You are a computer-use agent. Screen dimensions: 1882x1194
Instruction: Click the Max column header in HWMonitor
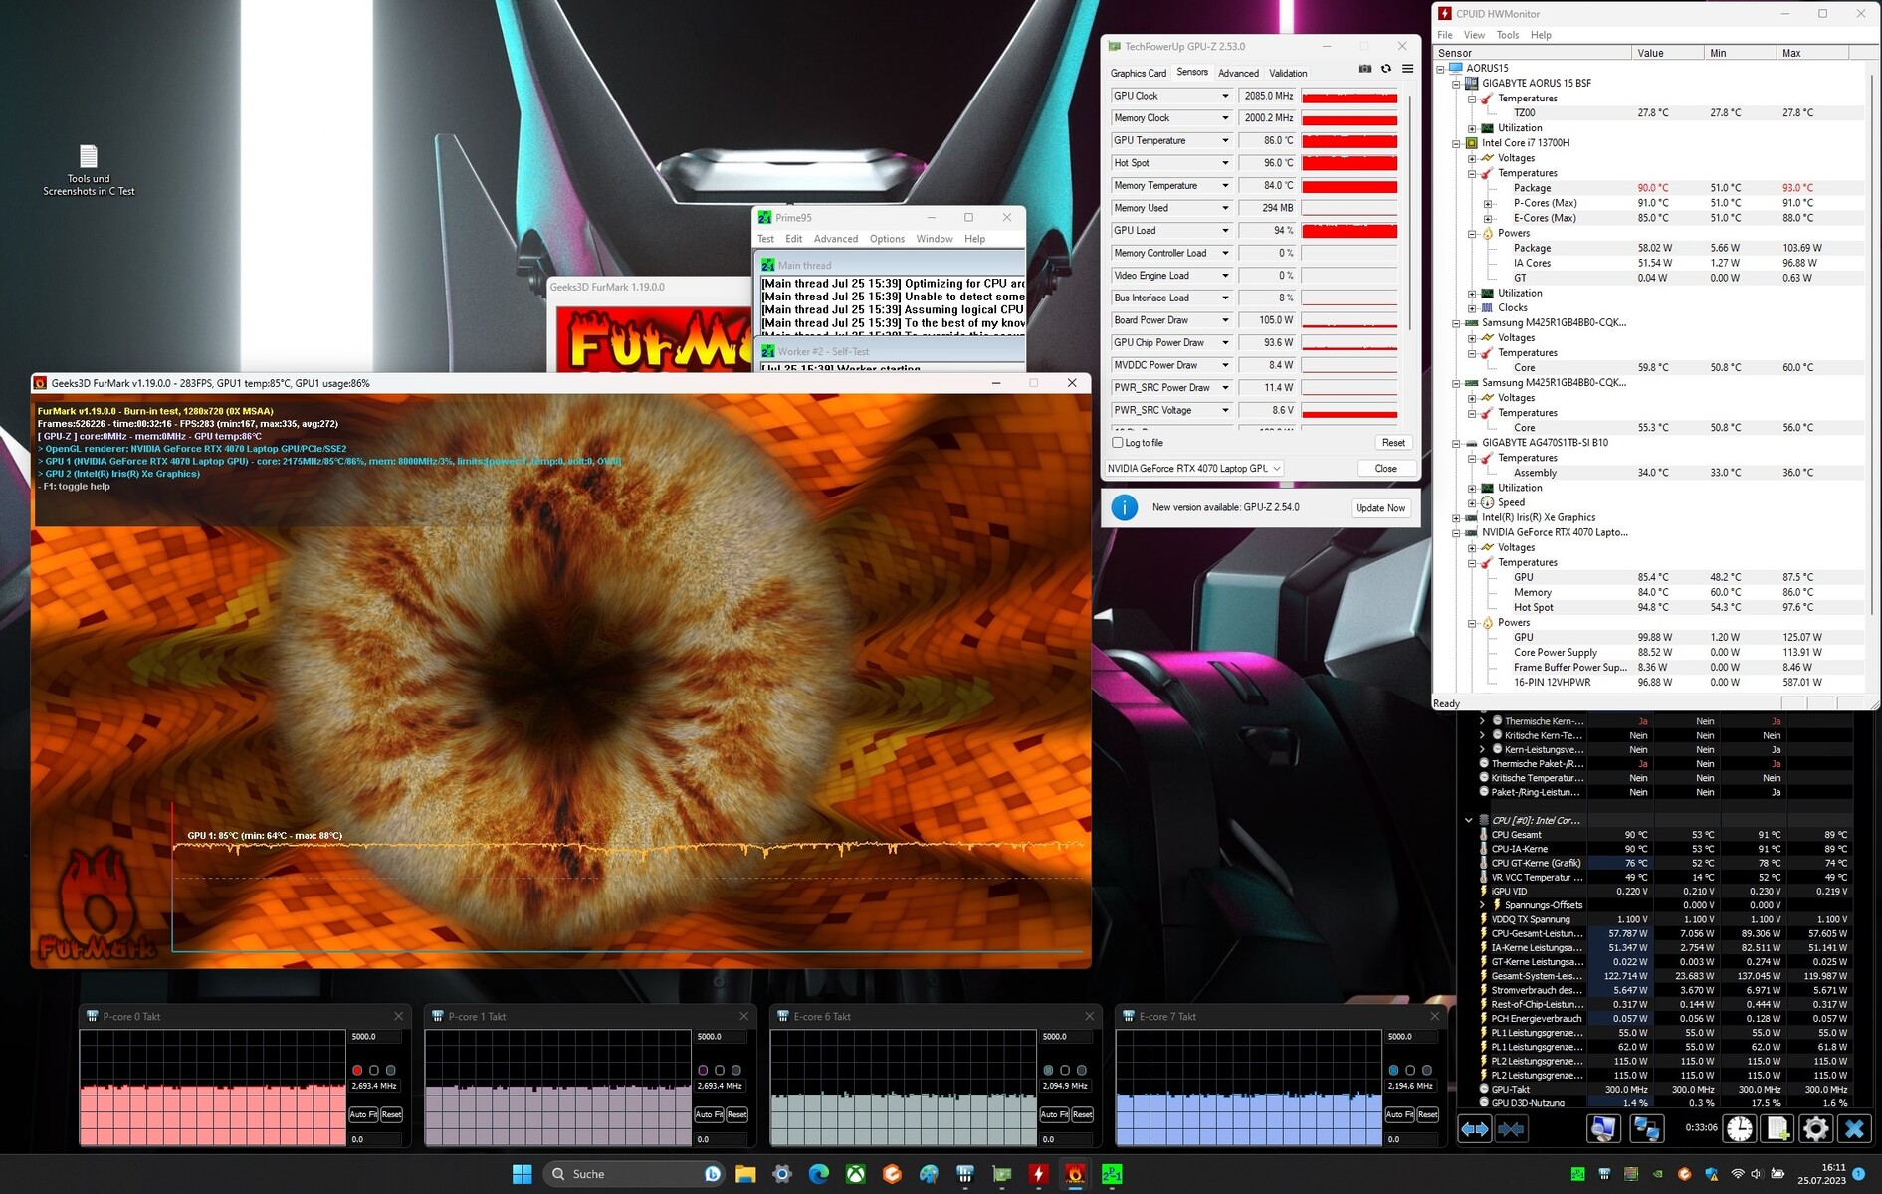point(1811,53)
